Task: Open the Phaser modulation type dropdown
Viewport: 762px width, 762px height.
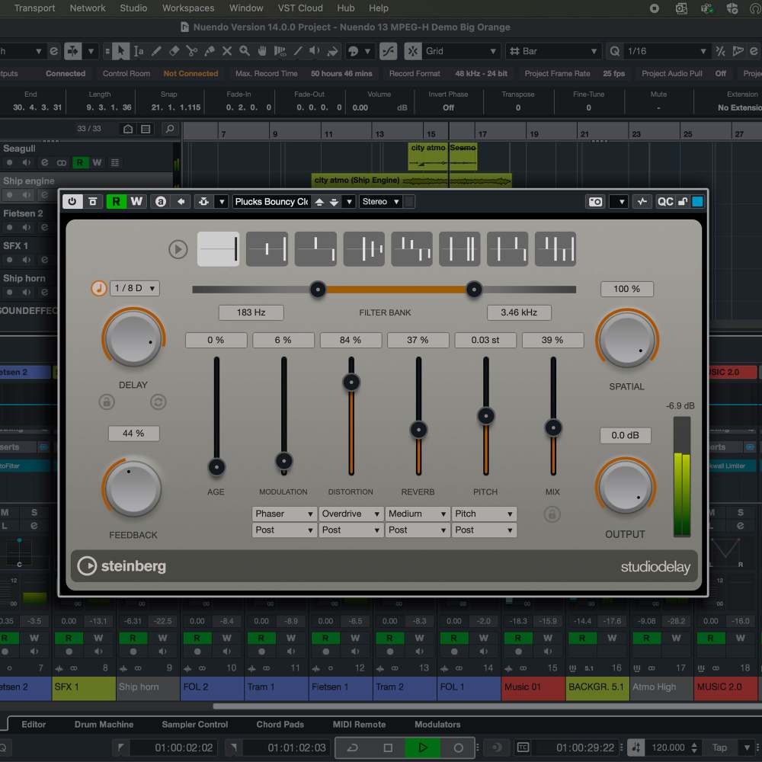Action: [283, 514]
